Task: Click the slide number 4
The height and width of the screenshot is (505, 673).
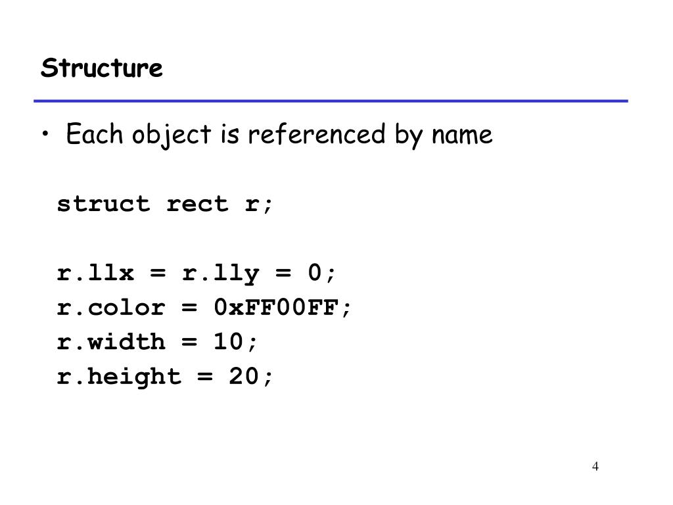Action: (595, 466)
